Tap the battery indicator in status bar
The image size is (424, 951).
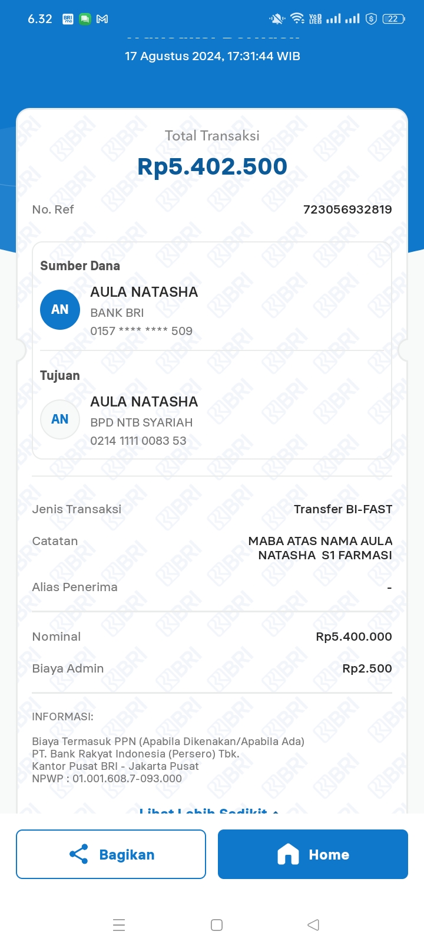click(x=393, y=19)
